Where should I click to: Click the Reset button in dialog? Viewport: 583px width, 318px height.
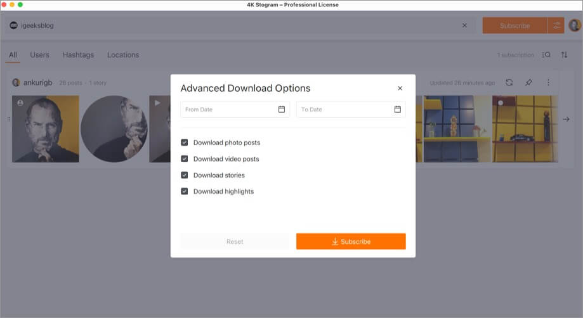click(x=235, y=241)
